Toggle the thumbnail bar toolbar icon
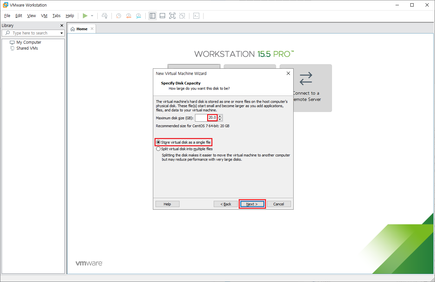 click(162, 16)
